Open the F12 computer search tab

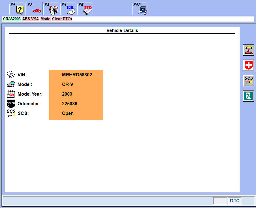[x=140, y=9]
